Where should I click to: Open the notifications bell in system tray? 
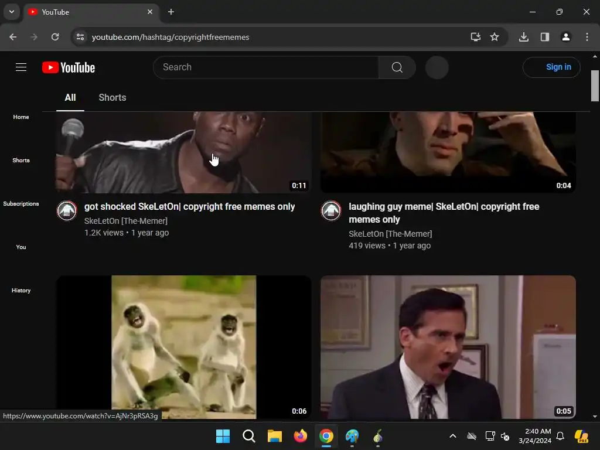pyautogui.click(x=560, y=436)
